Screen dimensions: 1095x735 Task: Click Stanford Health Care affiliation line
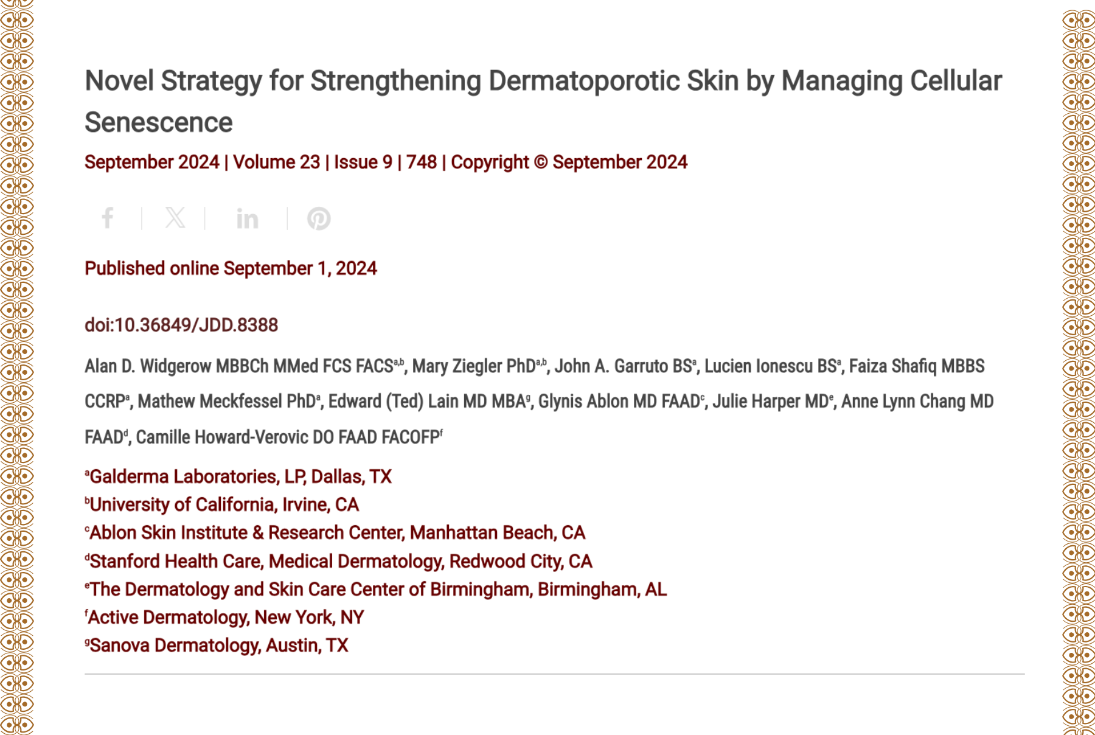(341, 561)
